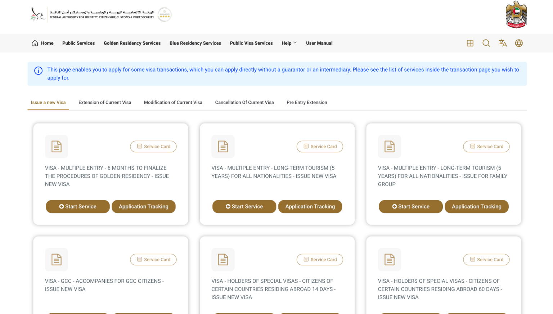Screen dimensions: 553x314
Task: Click the translate language icon
Action: 503,43
